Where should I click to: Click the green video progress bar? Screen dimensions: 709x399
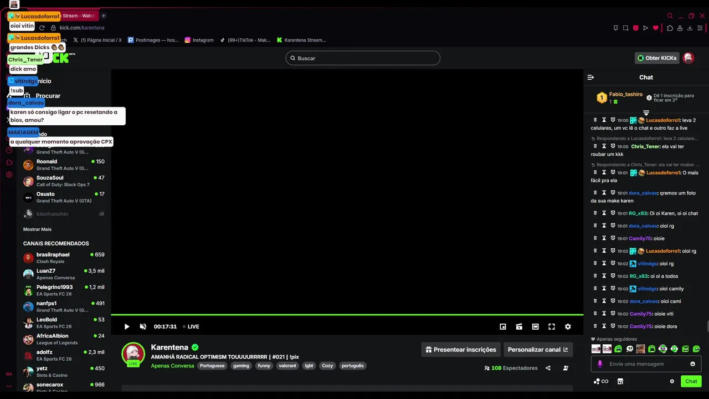click(x=347, y=315)
